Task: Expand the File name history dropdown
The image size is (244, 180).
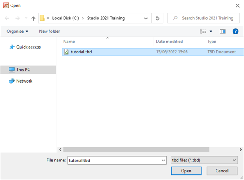Action: (163, 160)
